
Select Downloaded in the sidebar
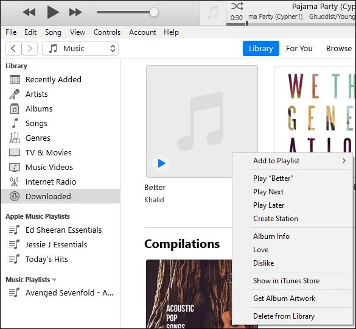tap(60, 196)
